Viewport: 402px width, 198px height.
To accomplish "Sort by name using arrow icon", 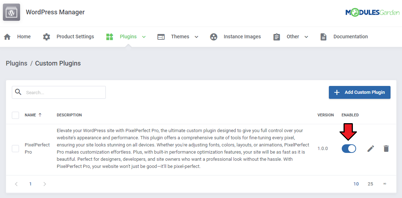I will [x=40, y=115].
